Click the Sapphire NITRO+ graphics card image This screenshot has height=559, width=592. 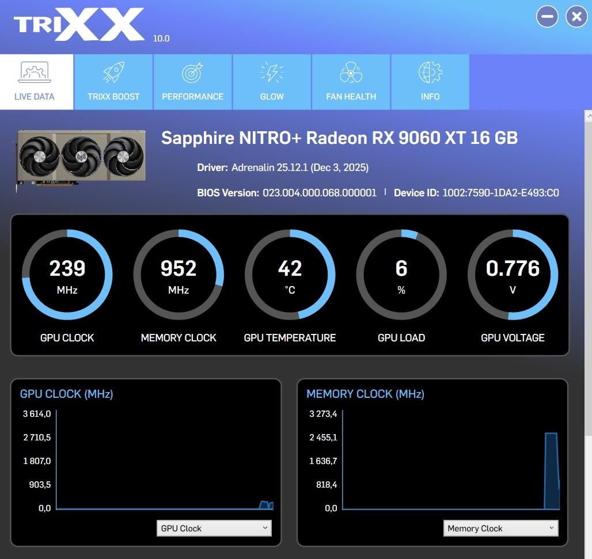(x=81, y=158)
